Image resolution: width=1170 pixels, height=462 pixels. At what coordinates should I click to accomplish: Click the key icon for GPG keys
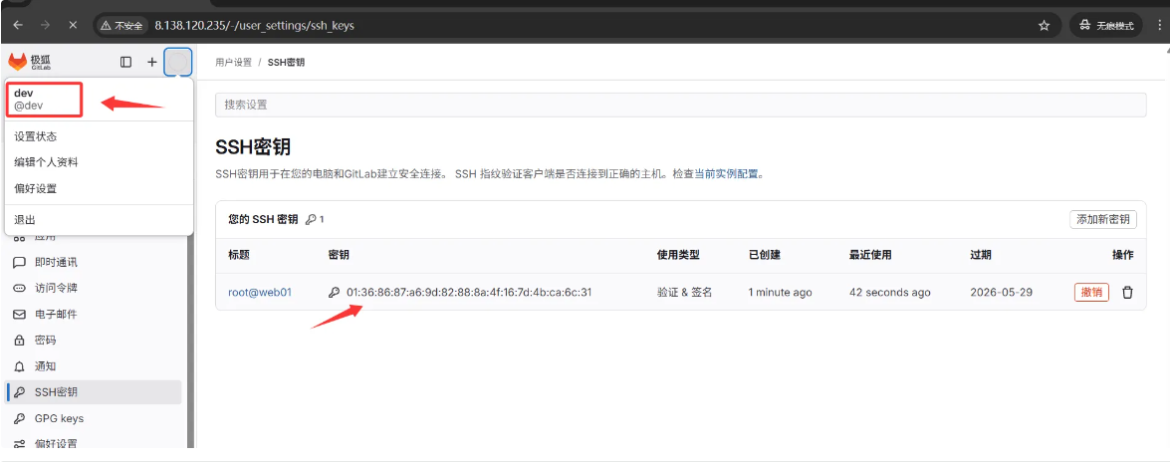click(20, 419)
